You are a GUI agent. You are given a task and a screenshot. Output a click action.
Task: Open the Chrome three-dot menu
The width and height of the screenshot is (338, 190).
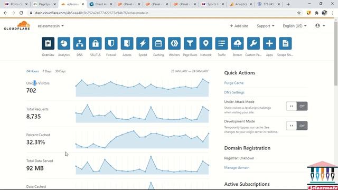(x=333, y=13)
